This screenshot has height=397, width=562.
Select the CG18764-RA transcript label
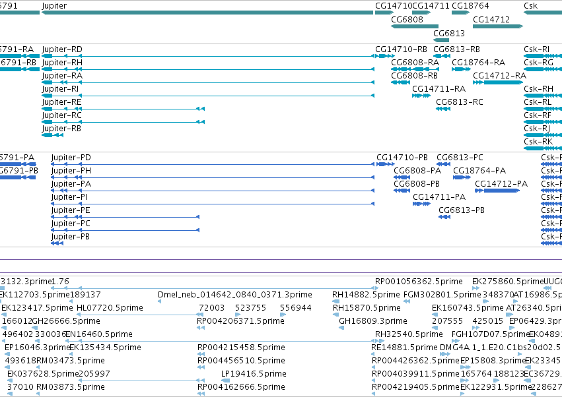click(x=479, y=63)
